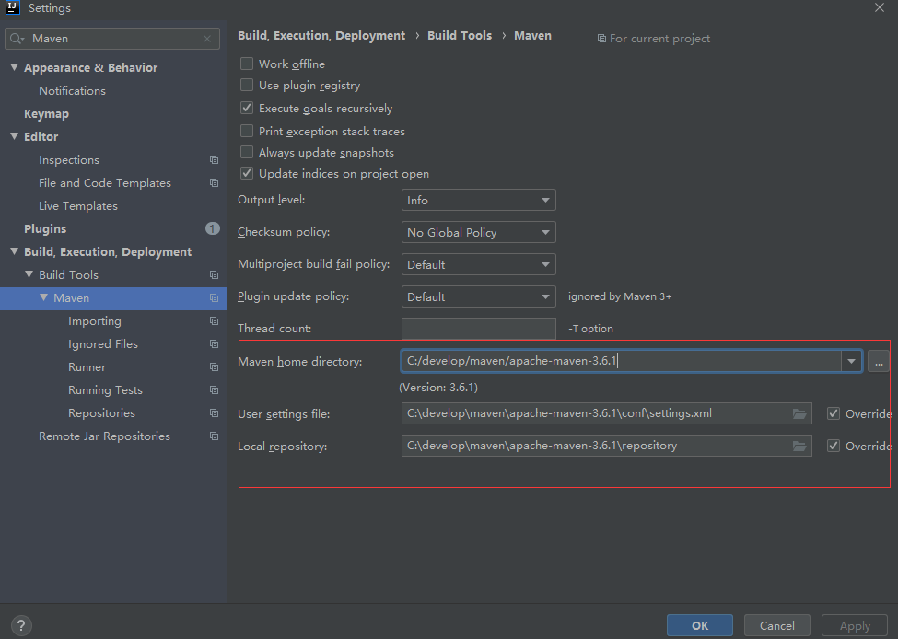The height and width of the screenshot is (639, 898).
Task: Click Build, Execution, Deployment breadcrumb
Action: click(321, 36)
